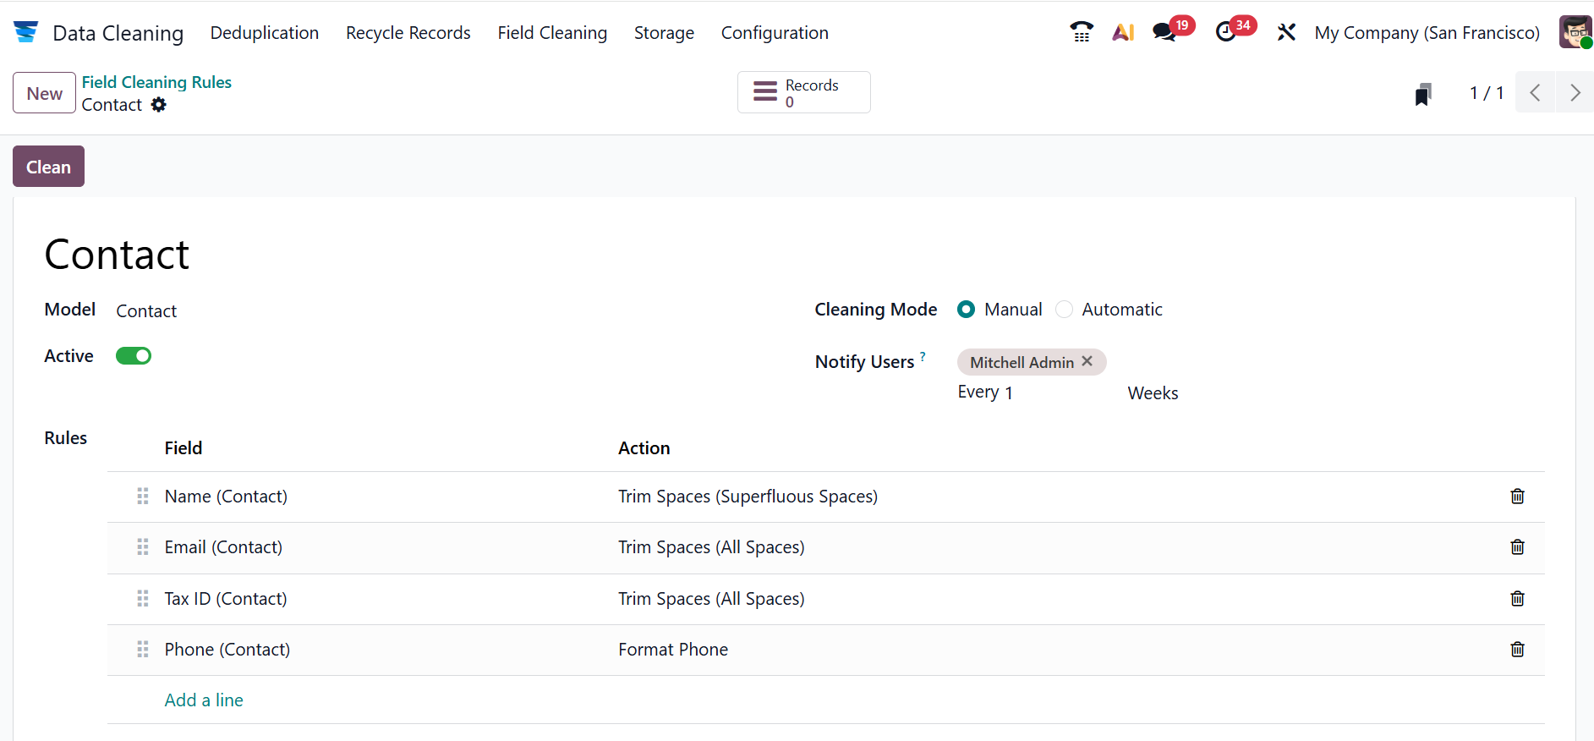Open the activities clock icon
Image resolution: width=1594 pixels, height=741 pixels.
tap(1225, 32)
